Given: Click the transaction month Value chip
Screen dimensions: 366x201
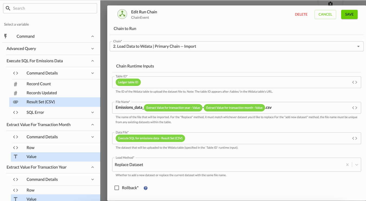Looking at the screenshot, I should click(234, 108).
